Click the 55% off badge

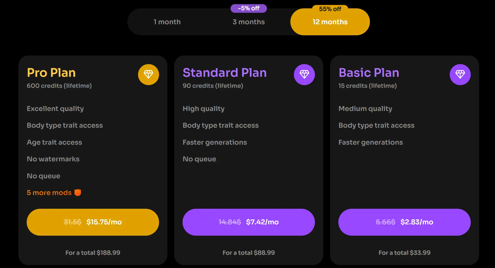(330, 9)
